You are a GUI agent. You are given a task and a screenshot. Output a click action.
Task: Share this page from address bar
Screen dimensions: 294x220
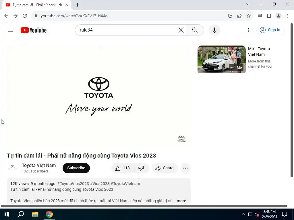[239, 16]
